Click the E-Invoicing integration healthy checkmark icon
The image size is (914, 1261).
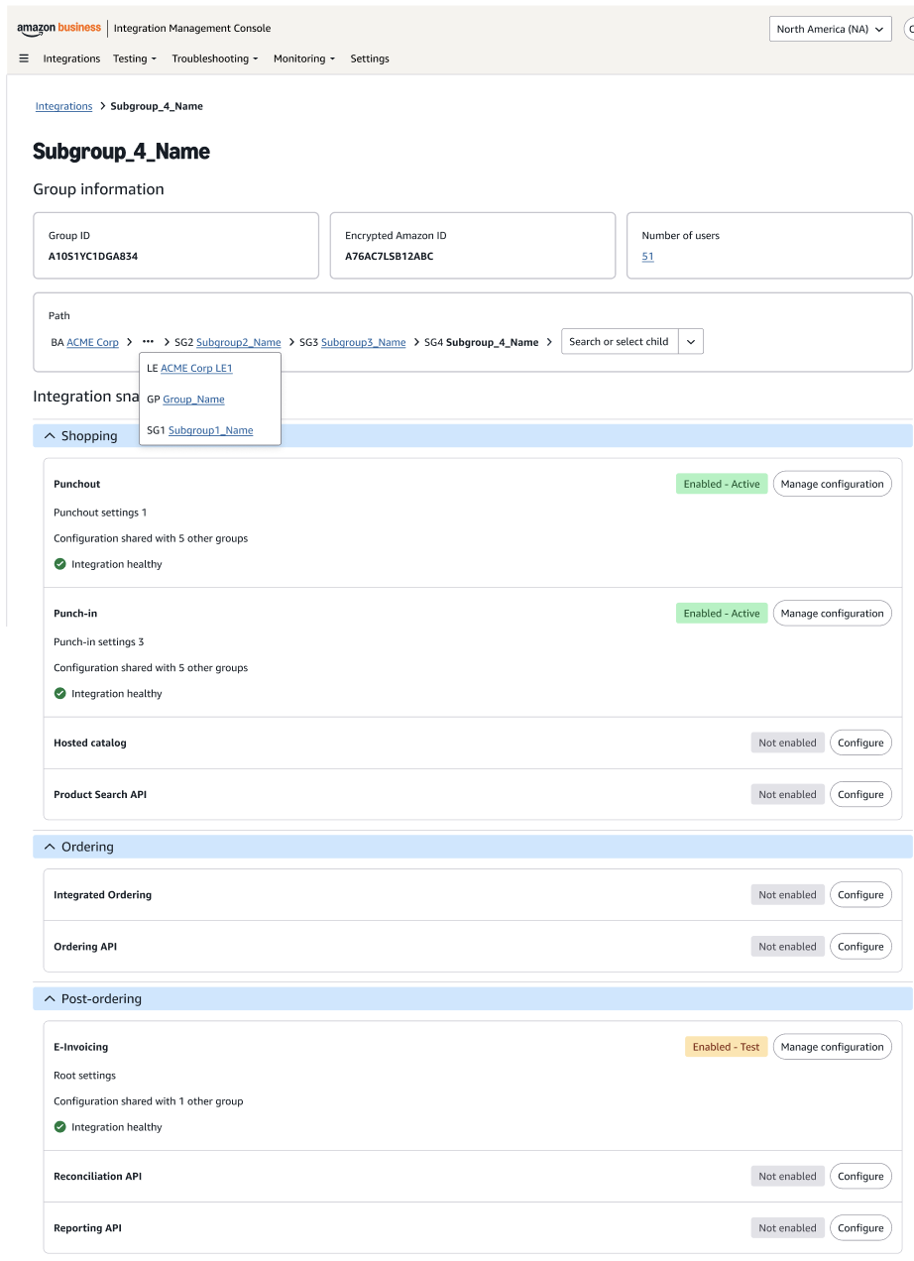click(60, 1127)
